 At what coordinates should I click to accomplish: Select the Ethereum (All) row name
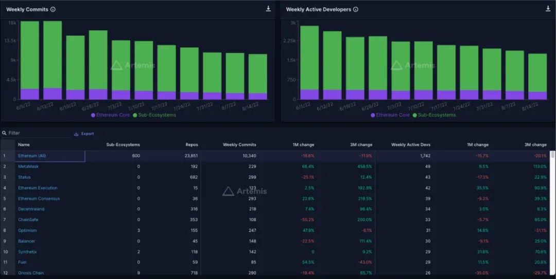click(32, 156)
